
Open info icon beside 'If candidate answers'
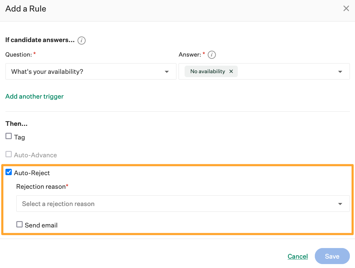coord(82,40)
